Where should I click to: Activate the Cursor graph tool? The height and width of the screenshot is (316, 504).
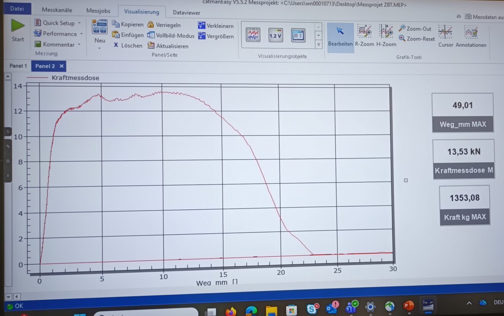tap(445, 36)
